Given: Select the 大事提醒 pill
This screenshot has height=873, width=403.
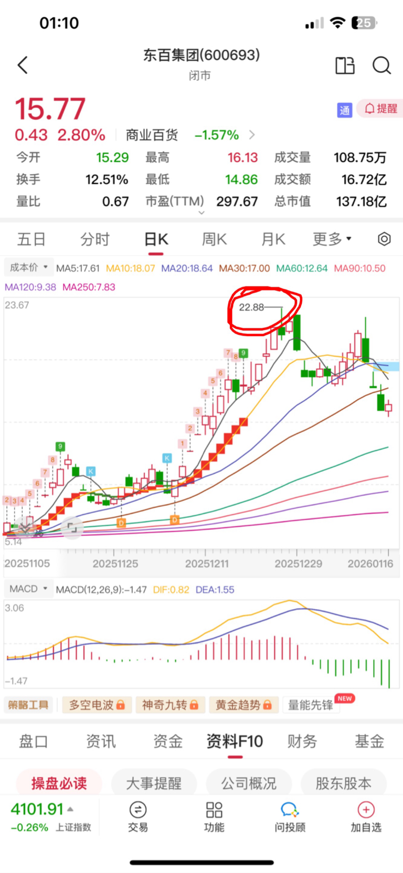Looking at the screenshot, I should point(154,783).
